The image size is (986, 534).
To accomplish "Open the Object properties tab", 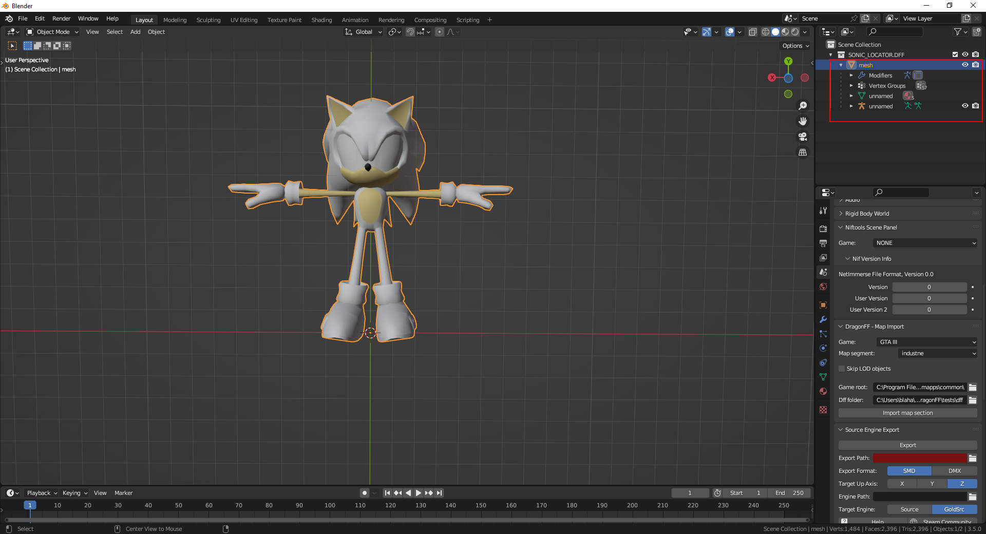I will [823, 305].
